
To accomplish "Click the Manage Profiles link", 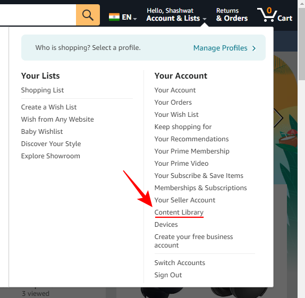I will coord(220,48).
